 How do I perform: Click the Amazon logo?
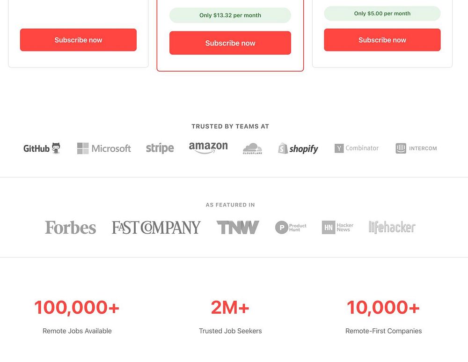click(208, 148)
